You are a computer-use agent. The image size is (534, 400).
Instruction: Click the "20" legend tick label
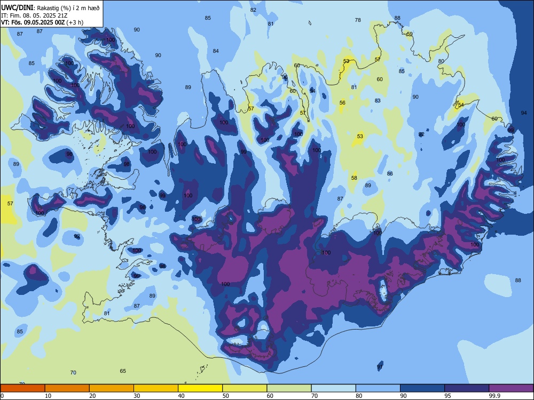click(92, 396)
